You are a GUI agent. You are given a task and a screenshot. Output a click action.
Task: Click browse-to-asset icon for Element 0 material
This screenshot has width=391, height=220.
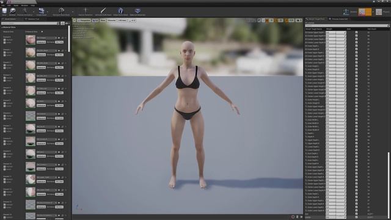pos(62,38)
